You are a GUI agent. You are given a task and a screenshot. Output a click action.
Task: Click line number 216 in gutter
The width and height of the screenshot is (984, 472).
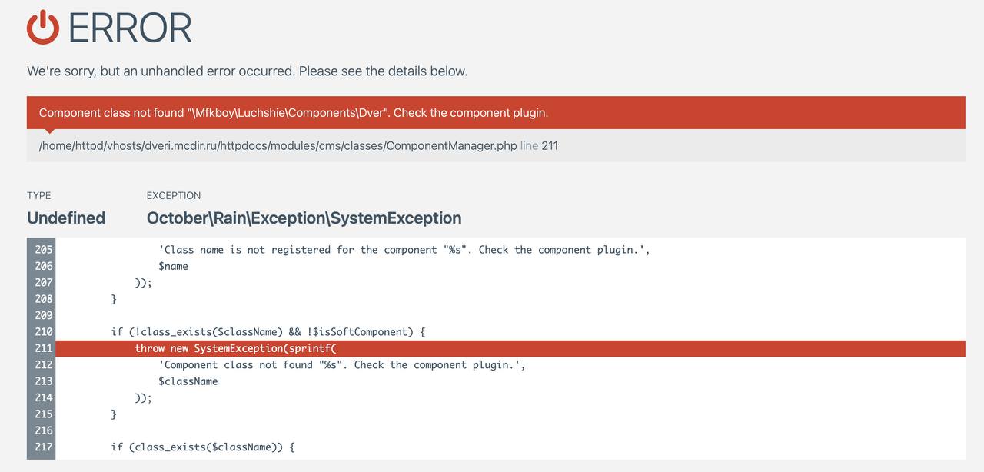(x=44, y=430)
